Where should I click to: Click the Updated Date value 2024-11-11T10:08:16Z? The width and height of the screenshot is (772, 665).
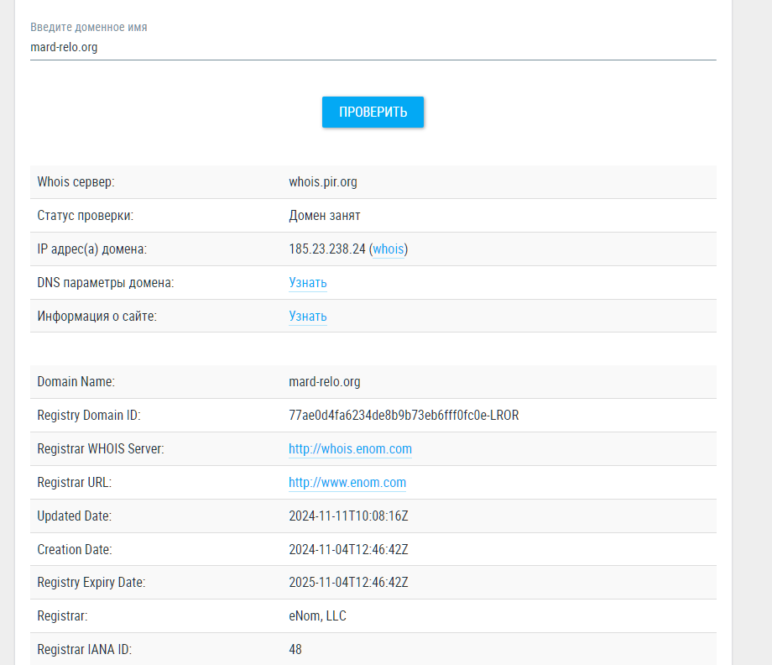pyautogui.click(x=348, y=516)
